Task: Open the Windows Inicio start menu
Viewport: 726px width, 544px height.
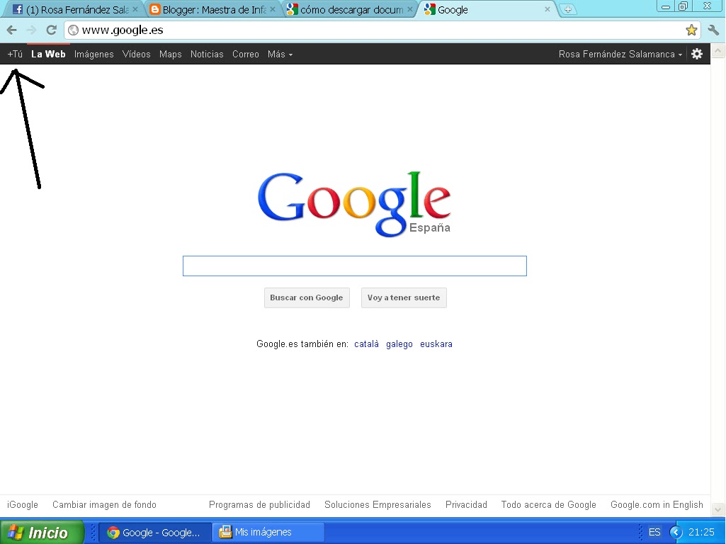Action: pyautogui.click(x=42, y=532)
